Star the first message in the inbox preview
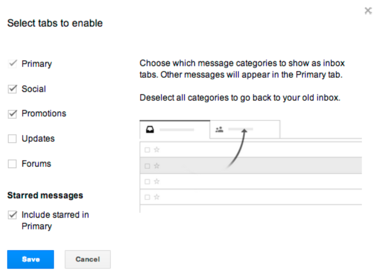 (156, 149)
